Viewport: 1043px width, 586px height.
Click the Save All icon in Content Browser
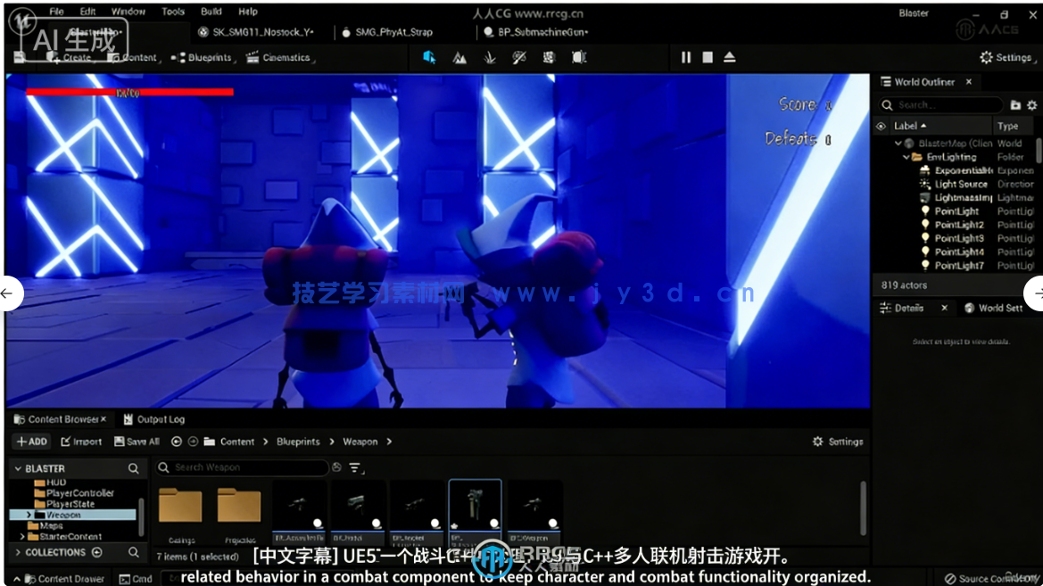120,441
